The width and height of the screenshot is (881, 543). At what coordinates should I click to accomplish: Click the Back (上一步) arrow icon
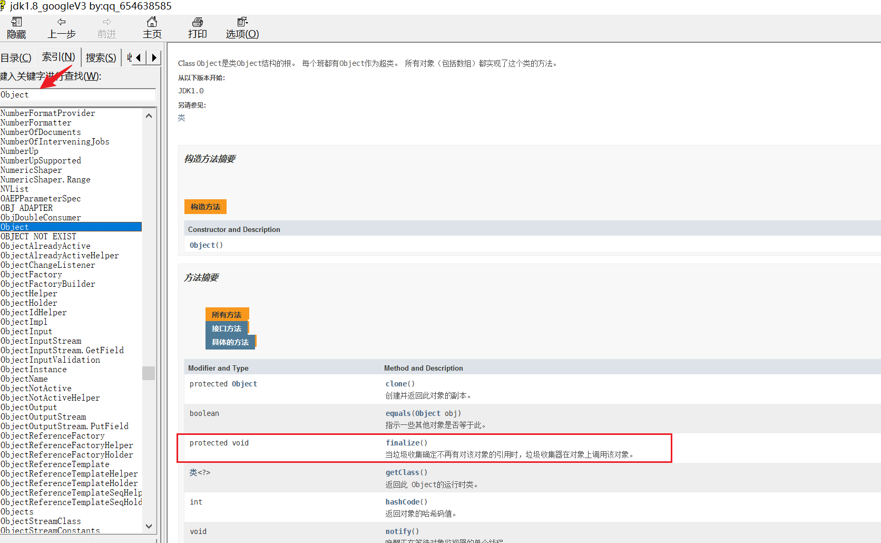click(x=62, y=22)
